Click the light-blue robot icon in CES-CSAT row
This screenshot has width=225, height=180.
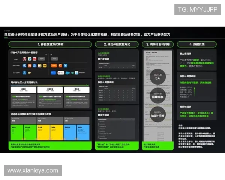[x=76, y=73]
